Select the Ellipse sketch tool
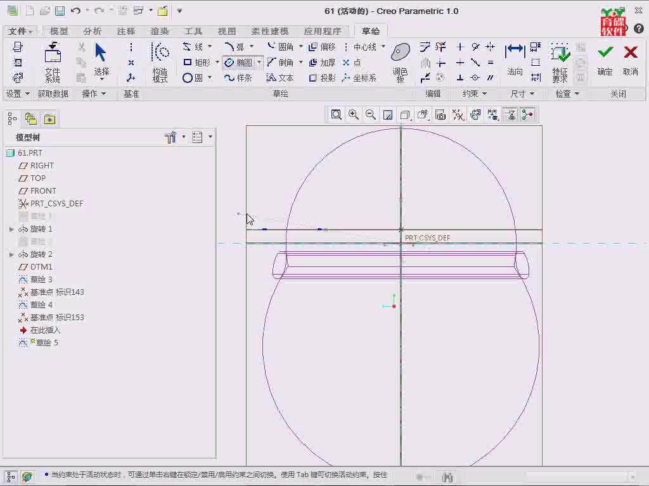 pos(239,63)
